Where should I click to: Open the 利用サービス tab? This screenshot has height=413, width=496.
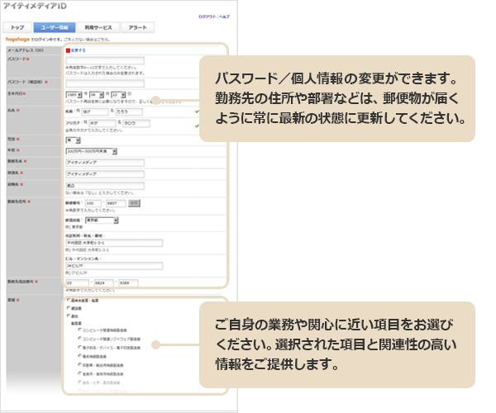click(98, 27)
